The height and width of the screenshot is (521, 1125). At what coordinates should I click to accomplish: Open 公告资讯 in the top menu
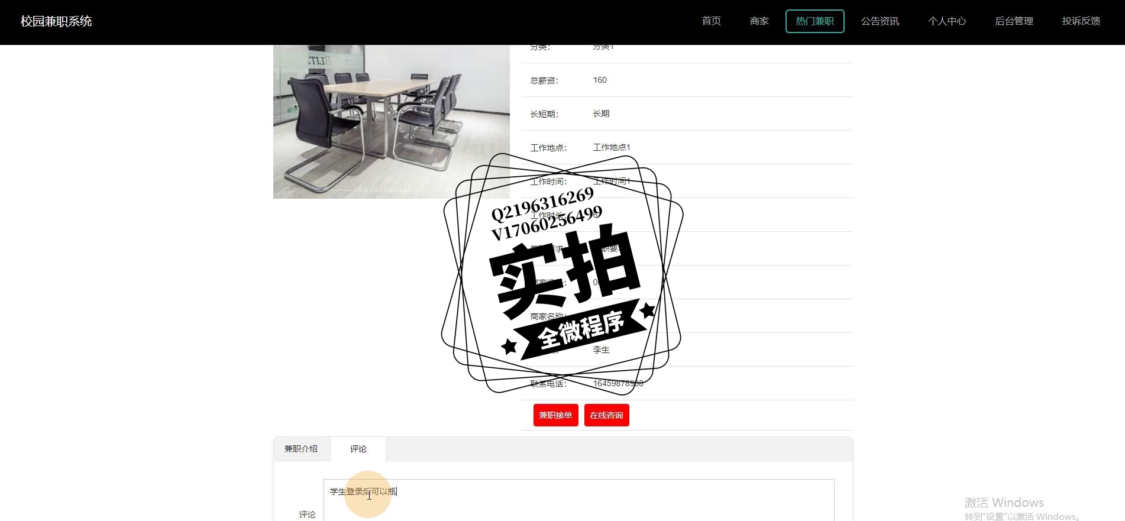coord(880,21)
